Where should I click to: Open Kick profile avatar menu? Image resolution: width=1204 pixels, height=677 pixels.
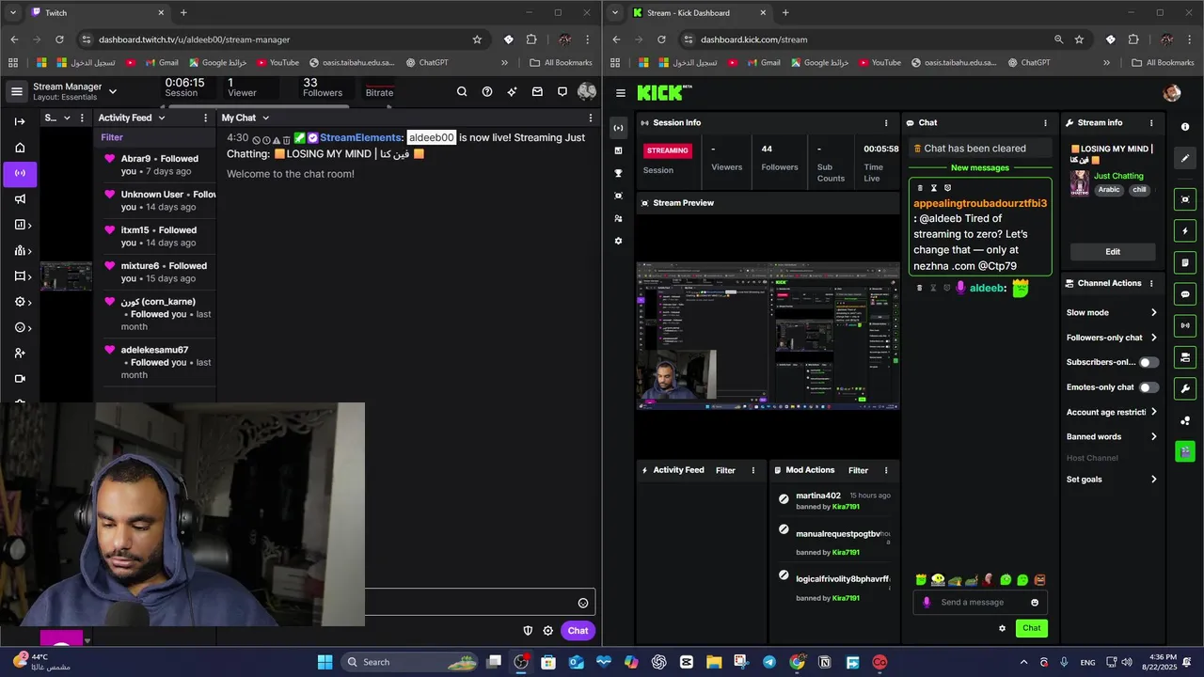coord(1172,92)
